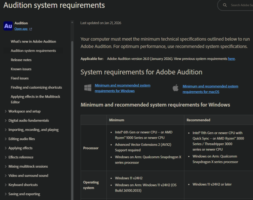Jump to macOS system requirements link
Image resolution: width=253 pixels, height=200 pixels.
pos(210,89)
